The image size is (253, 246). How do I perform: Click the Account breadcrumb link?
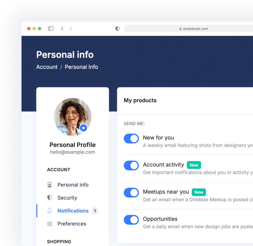pos(47,67)
